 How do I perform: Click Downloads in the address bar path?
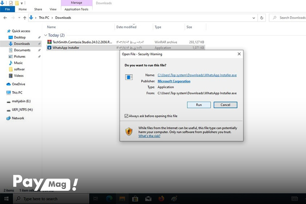pyautogui.click(x=63, y=18)
